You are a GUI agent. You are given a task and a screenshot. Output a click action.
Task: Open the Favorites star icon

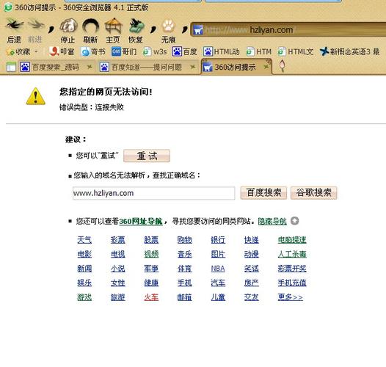pyautogui.click(x=10, y=51)
